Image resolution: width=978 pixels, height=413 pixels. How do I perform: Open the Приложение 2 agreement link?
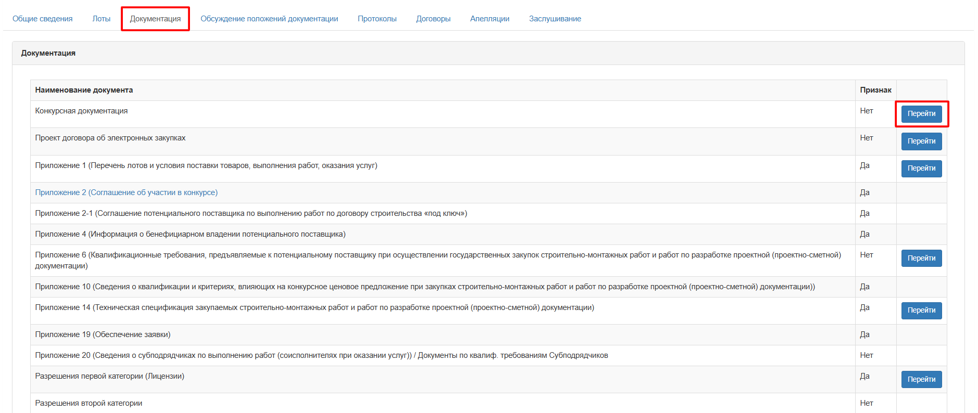(x=126, y=192)
